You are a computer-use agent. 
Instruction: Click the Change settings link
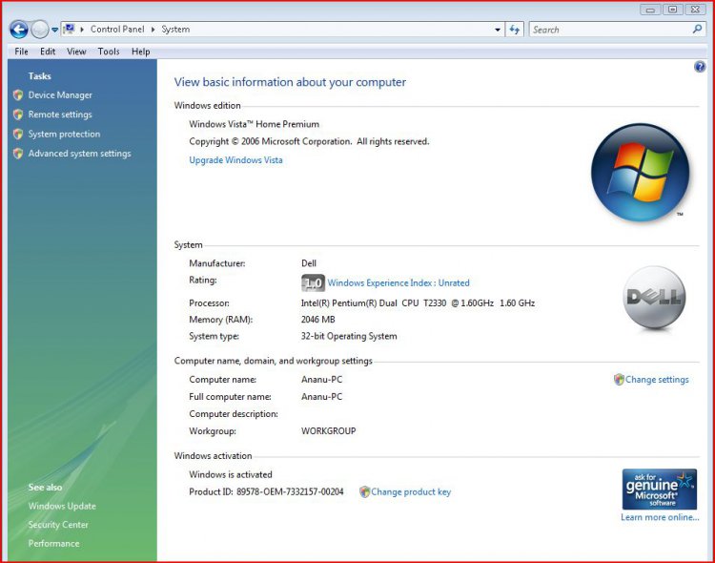(657, 380)
